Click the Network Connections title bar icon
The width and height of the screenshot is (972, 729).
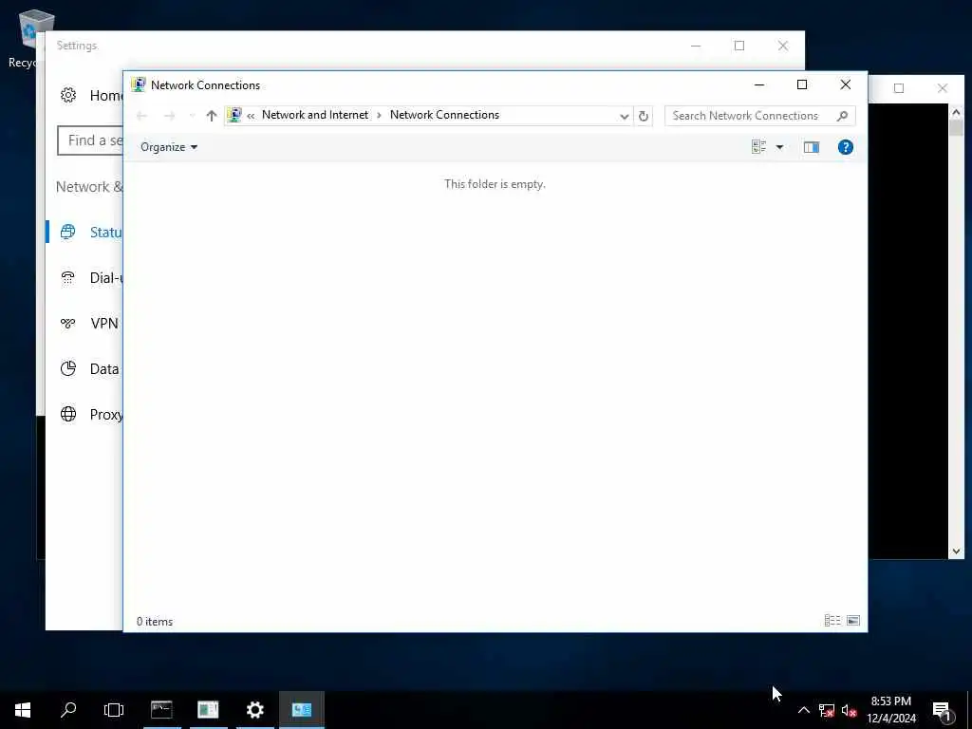(x=139, y=84)
